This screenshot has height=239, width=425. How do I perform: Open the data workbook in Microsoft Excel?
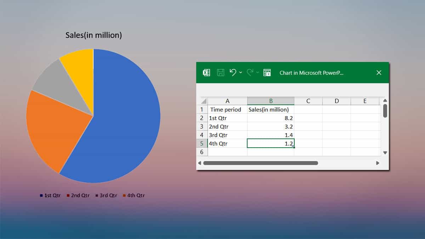coord(206,73)
